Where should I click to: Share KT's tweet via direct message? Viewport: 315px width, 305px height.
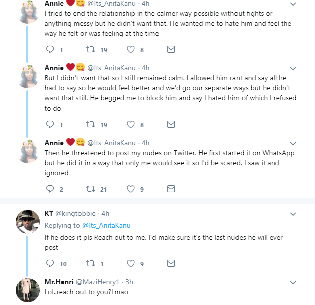point(171,263)
